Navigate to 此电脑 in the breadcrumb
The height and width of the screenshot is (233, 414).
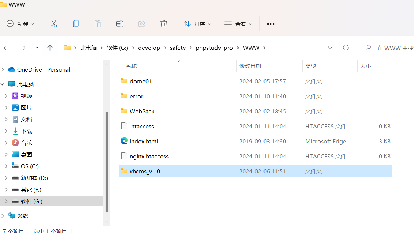88,48
